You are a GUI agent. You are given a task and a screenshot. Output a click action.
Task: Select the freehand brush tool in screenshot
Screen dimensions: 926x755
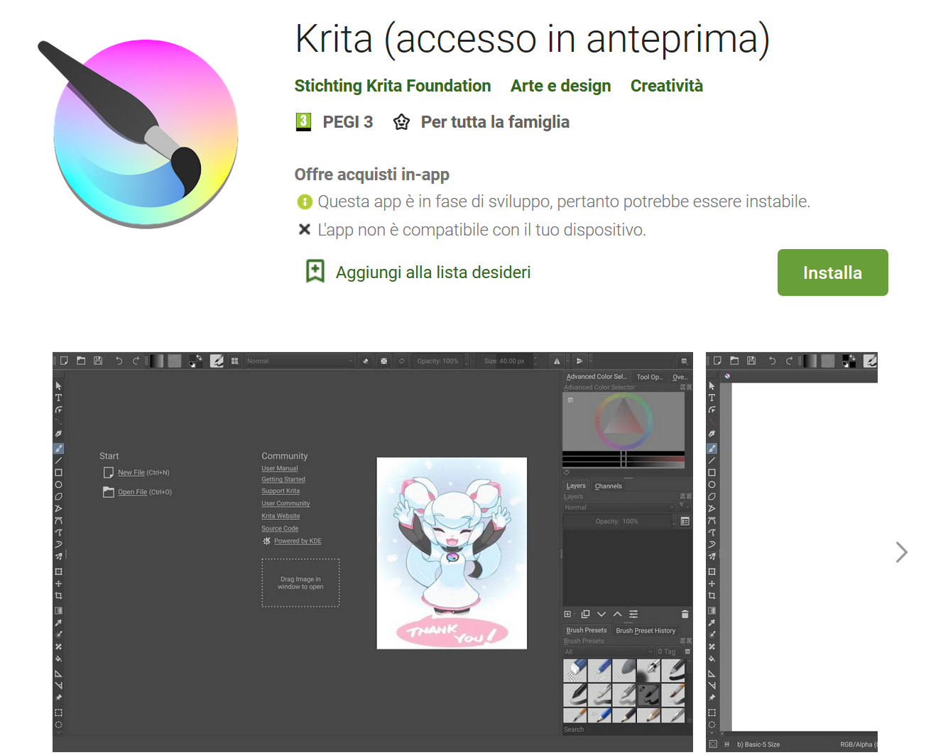[59, 448]
